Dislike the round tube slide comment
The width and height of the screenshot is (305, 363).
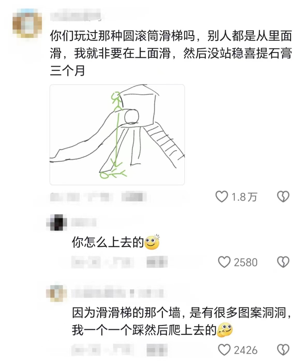(283, 197)
